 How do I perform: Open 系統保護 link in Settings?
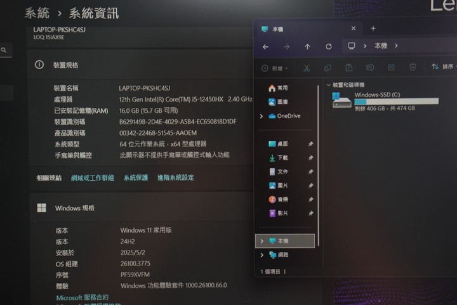[136, 178]
